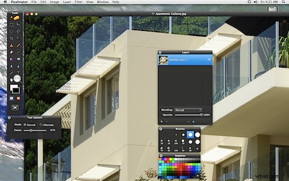The height and width of the screenshot is (181, 289).
Task: Select Normal zoom mode radio button
Action: (25, 125)
